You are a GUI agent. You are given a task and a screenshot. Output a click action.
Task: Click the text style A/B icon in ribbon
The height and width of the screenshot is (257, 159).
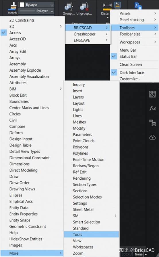point(138,6)
